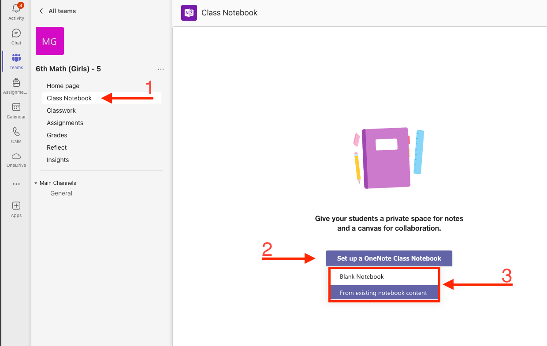Open the Activity feed

[16, 11]
